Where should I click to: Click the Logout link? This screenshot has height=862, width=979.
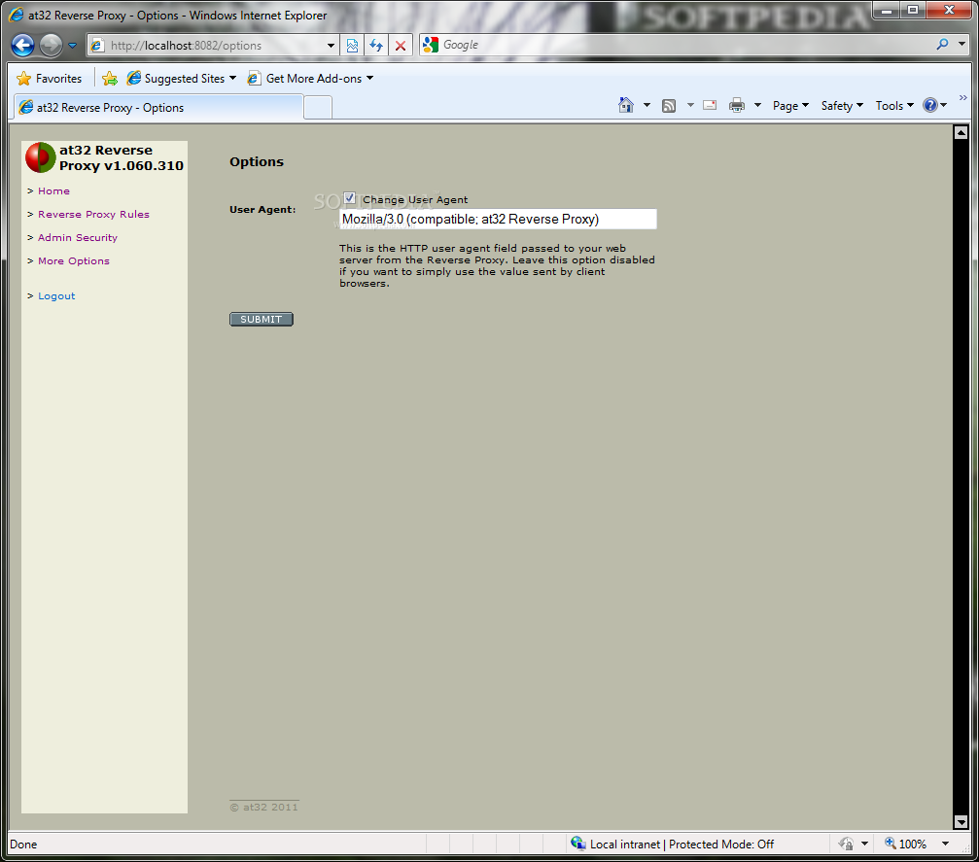pos(56,295)
